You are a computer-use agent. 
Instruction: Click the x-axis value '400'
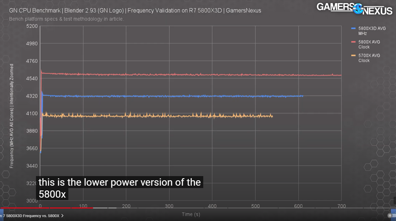coord(212,206)
